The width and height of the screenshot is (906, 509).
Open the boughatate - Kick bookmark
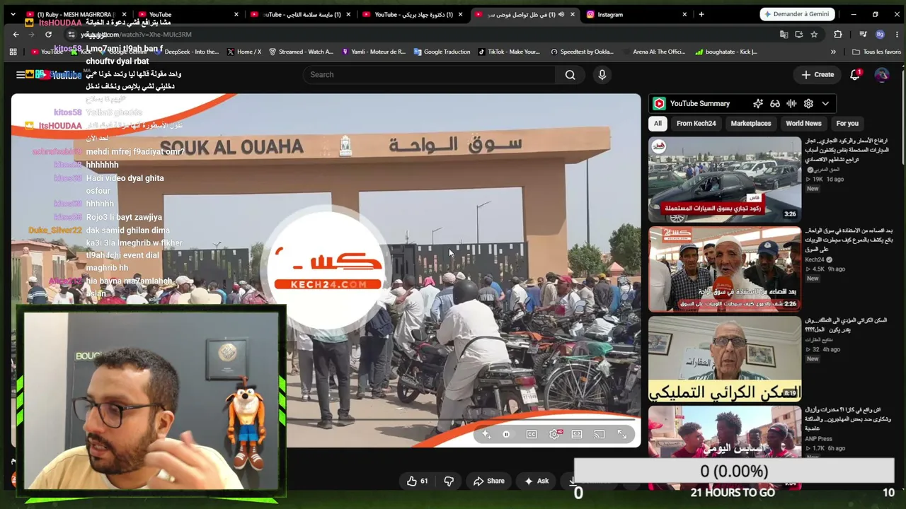pyautogui.click(x=726, y=52)
